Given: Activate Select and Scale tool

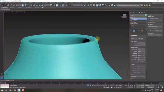Looking at the screenshot, I should pyautogui.click(x=40, y=5).
